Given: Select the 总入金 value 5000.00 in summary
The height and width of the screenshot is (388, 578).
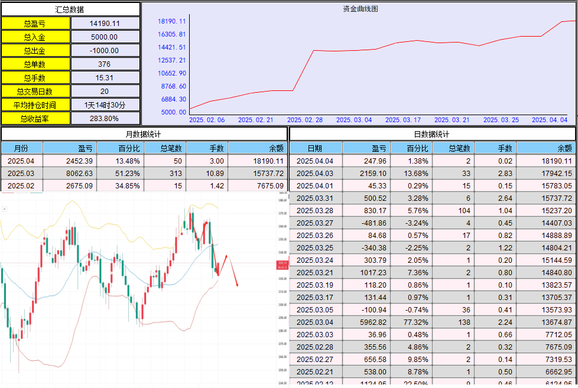Looking at the screenshot, I should pos(105,37).
